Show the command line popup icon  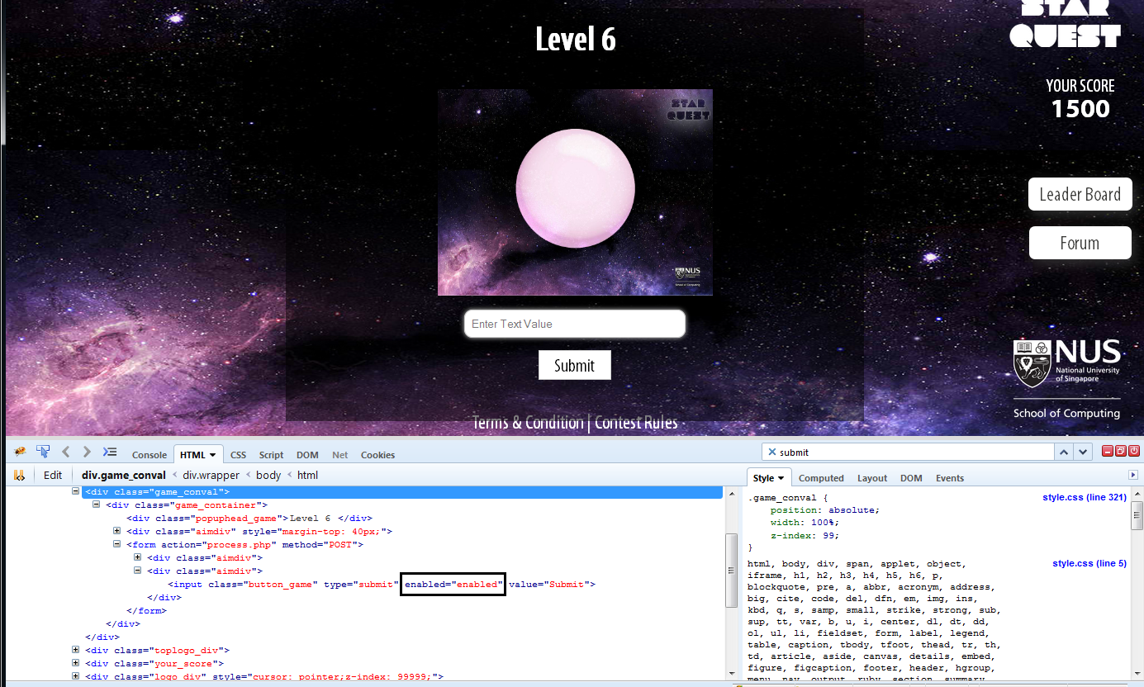[x=110, y=452]
